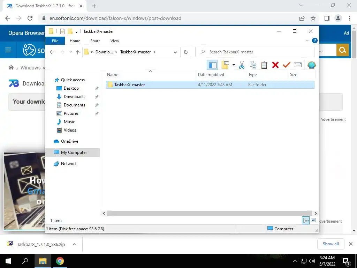Click the shell globe icon in toolbar

coord(311,65)
